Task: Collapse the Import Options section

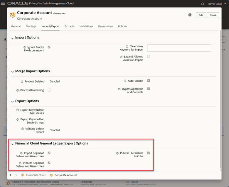Action: [x=12, y=38]
